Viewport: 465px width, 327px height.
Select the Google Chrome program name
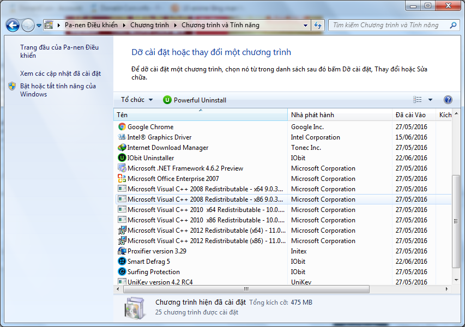coord(150,127)
